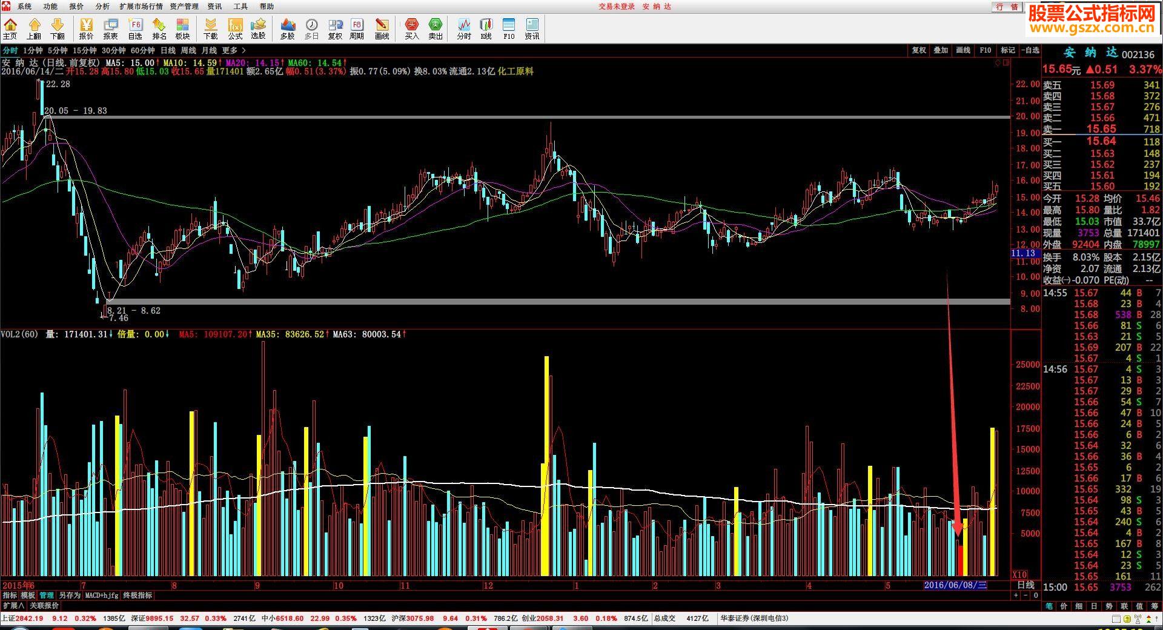The height and width of the screenshot is (630, 1163).
Task: Select the MACD+hjfg indicator tab
Action: [x=102, y=595]
